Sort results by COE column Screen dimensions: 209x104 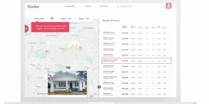[x=141, y=28]
